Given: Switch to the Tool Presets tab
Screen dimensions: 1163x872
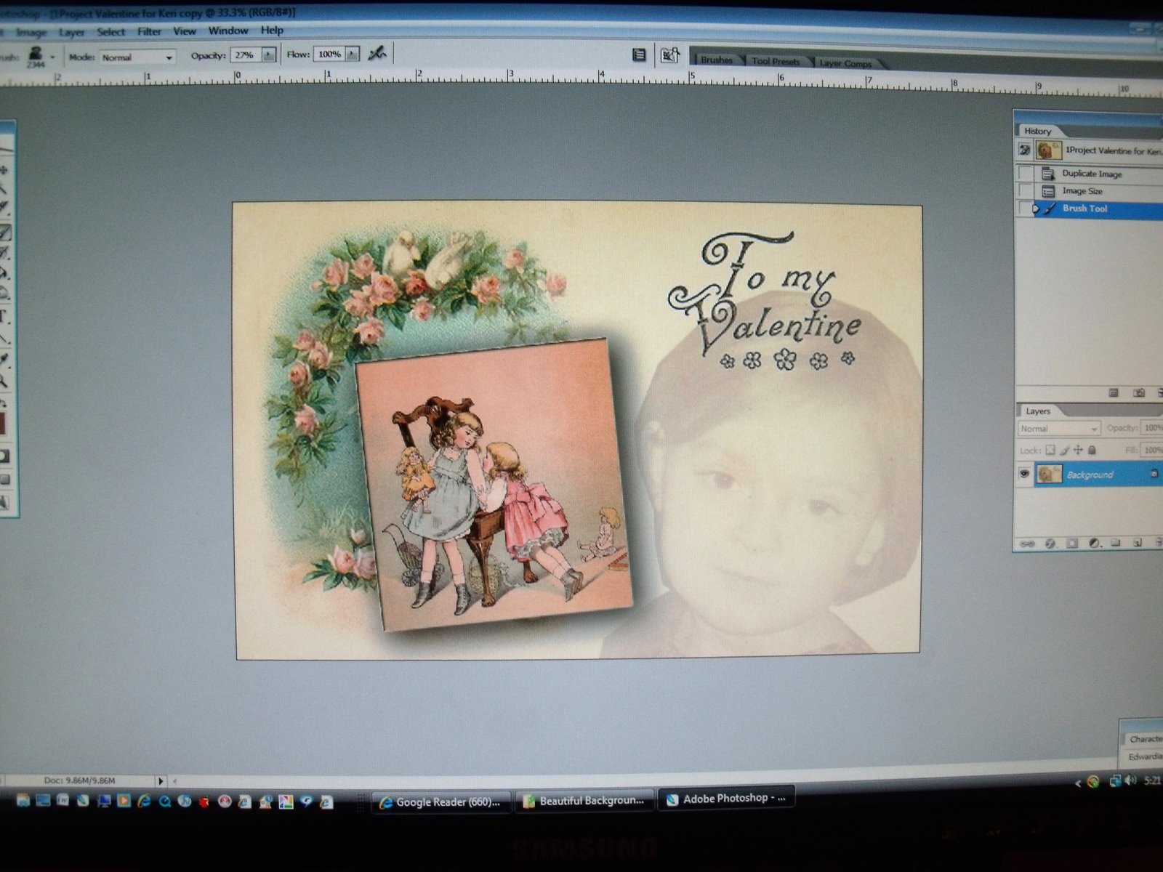Looking at the screenshot, I should (x=776, y=61).
